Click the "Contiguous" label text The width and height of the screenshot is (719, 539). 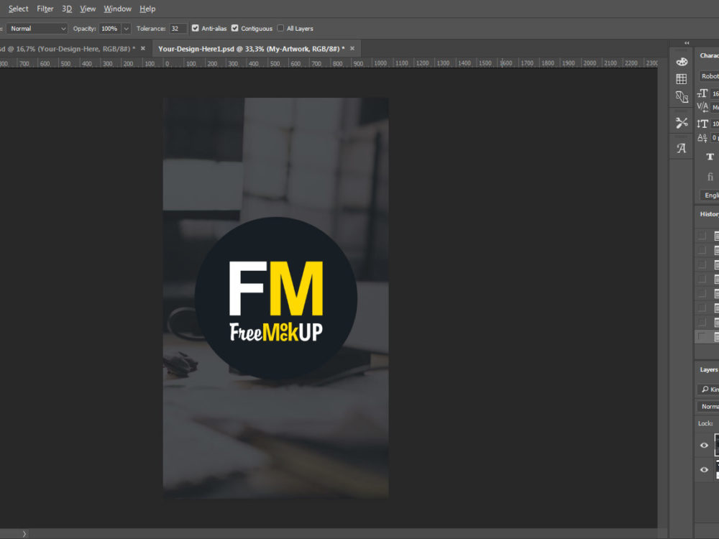click(x=257, y=29)
